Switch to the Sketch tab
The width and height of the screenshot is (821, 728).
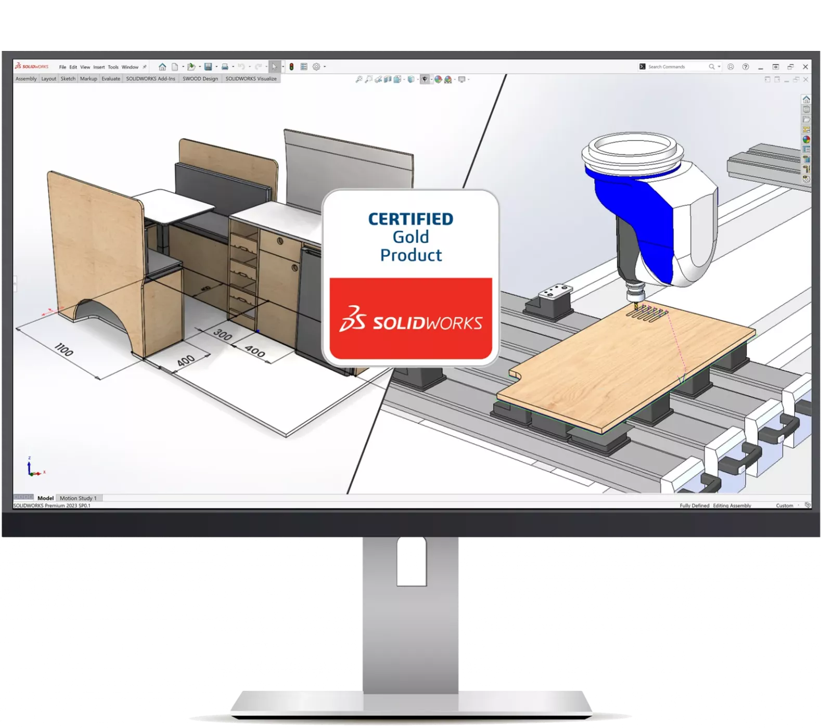coord(68,79)
